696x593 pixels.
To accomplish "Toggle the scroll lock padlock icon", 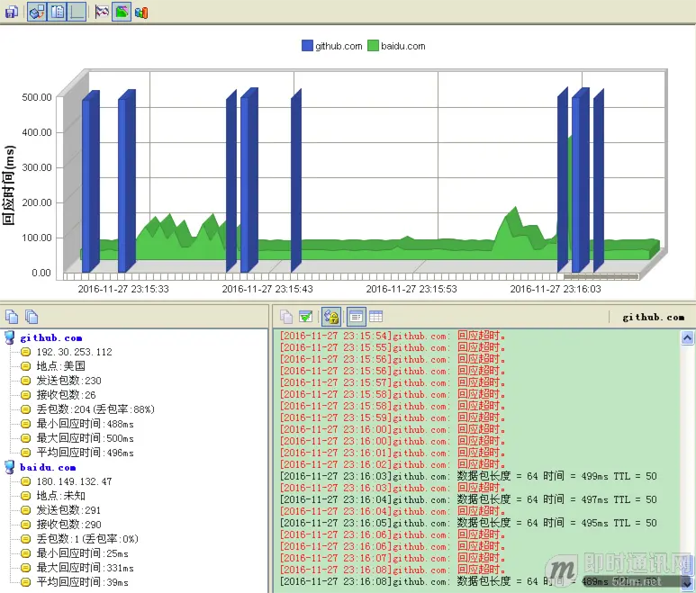I will pos(331,317).
